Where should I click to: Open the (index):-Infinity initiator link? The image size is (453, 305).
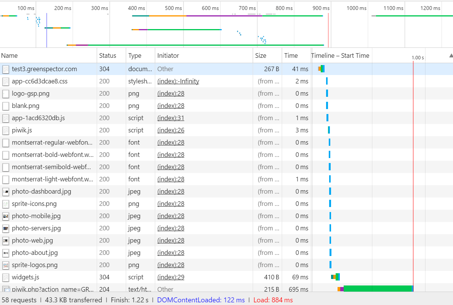(178, 81)
